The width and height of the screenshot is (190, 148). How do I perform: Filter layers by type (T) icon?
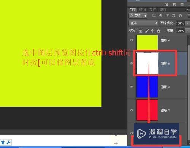[167, 16]
